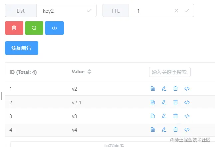Click the 添加新行 button
Image resolution: width=215 pixels, height=147 pixels.
tap(22, 48)
